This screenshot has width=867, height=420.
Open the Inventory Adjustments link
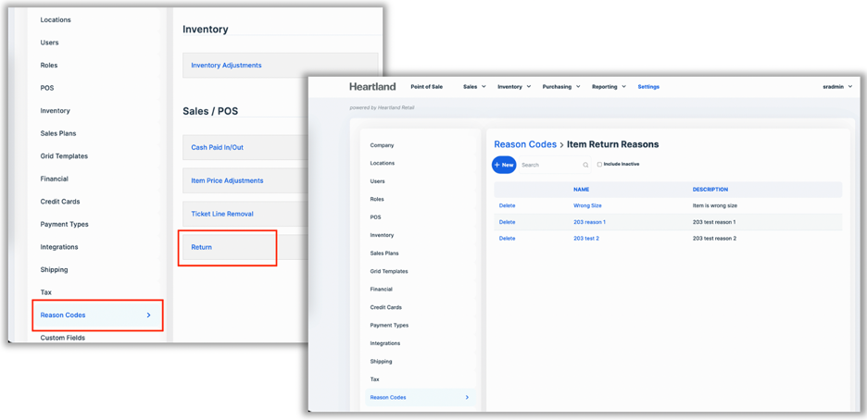tap(226, 66)
